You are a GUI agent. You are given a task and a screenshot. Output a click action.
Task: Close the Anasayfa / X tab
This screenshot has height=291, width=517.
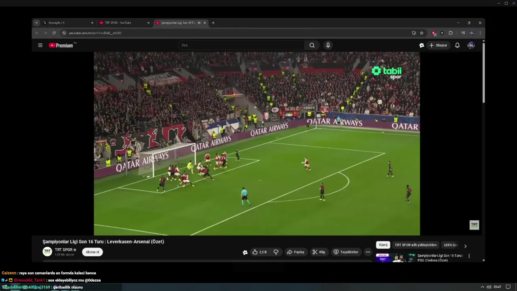click(x=92, y=23)
